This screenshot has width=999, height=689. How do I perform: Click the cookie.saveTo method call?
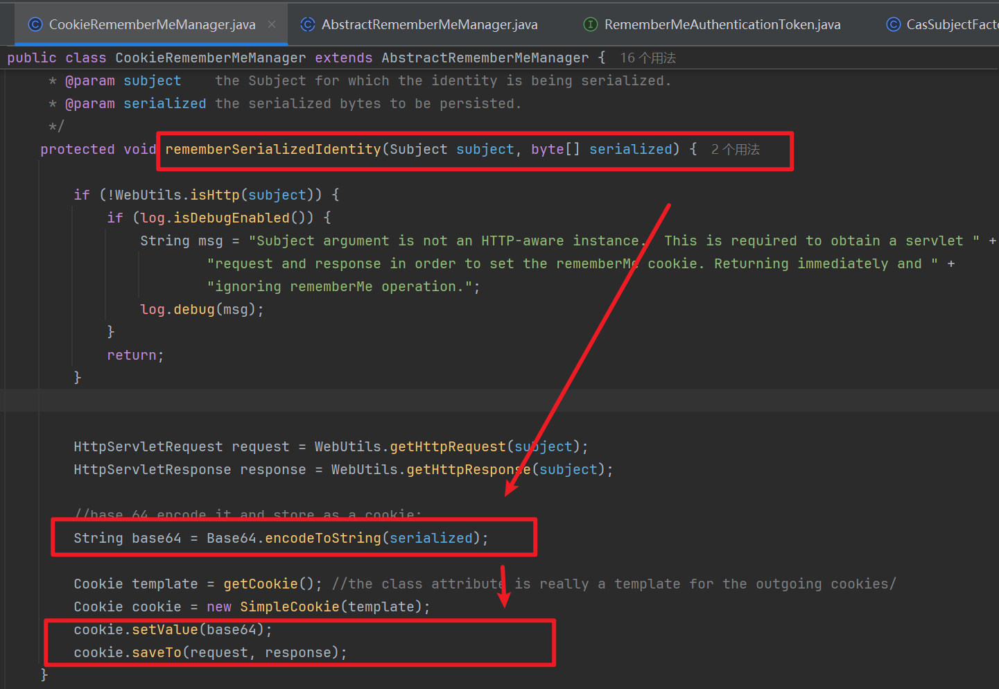click(x=157, y=653)
